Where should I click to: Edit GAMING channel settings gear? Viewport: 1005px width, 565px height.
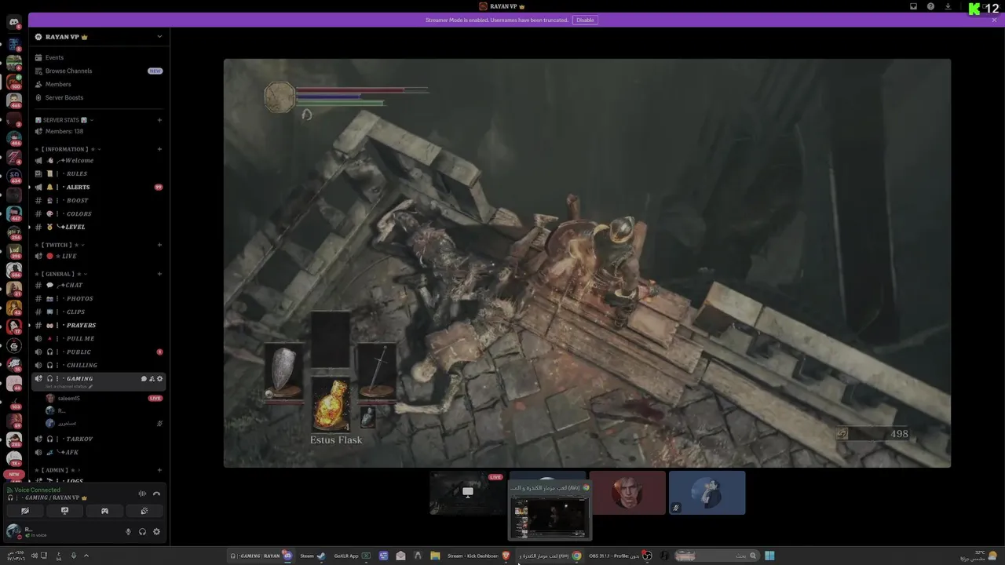[x=159, y=378]
